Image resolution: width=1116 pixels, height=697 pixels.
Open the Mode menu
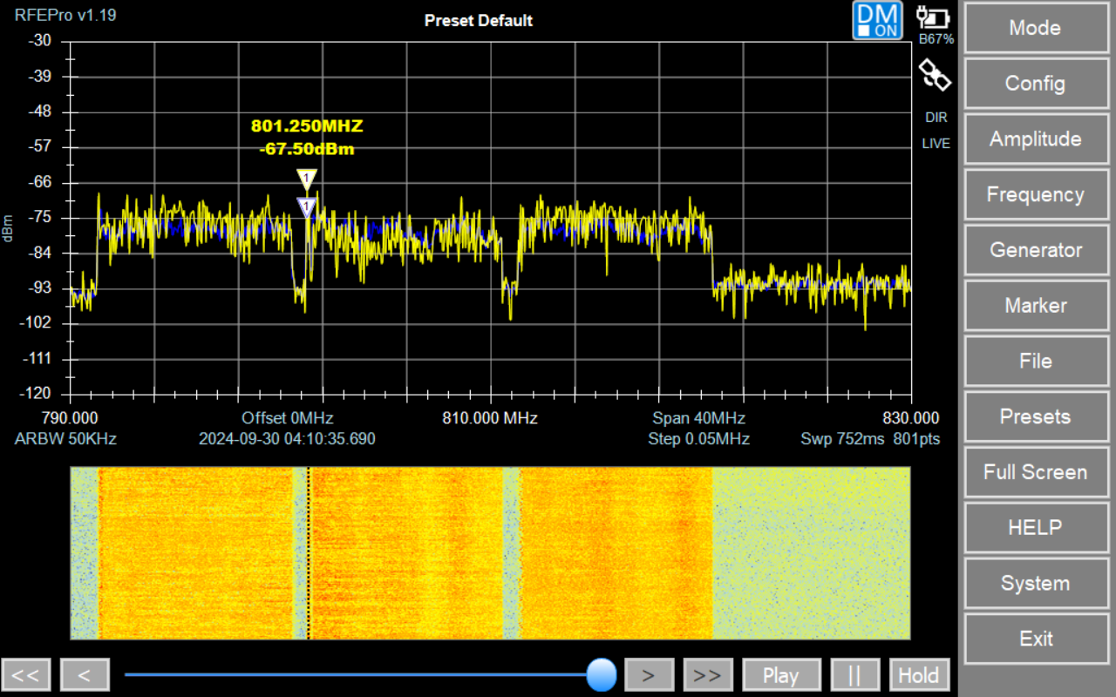tap(1036, 28)
